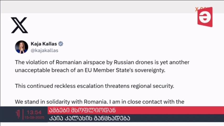Screen dimensions: 224x126
Task: Click the line 'unacceptable breach of an EU Member State's sovereignty'
Action: coord(90,70)
